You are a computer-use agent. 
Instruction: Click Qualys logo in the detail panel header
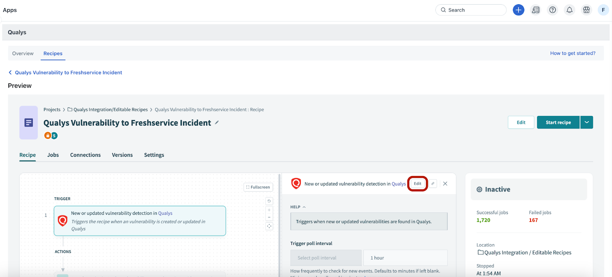pos(296,184)
